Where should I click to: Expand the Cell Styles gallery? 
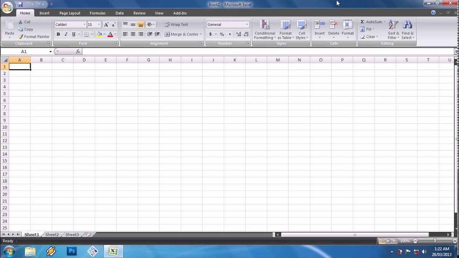tap(302, 30)
